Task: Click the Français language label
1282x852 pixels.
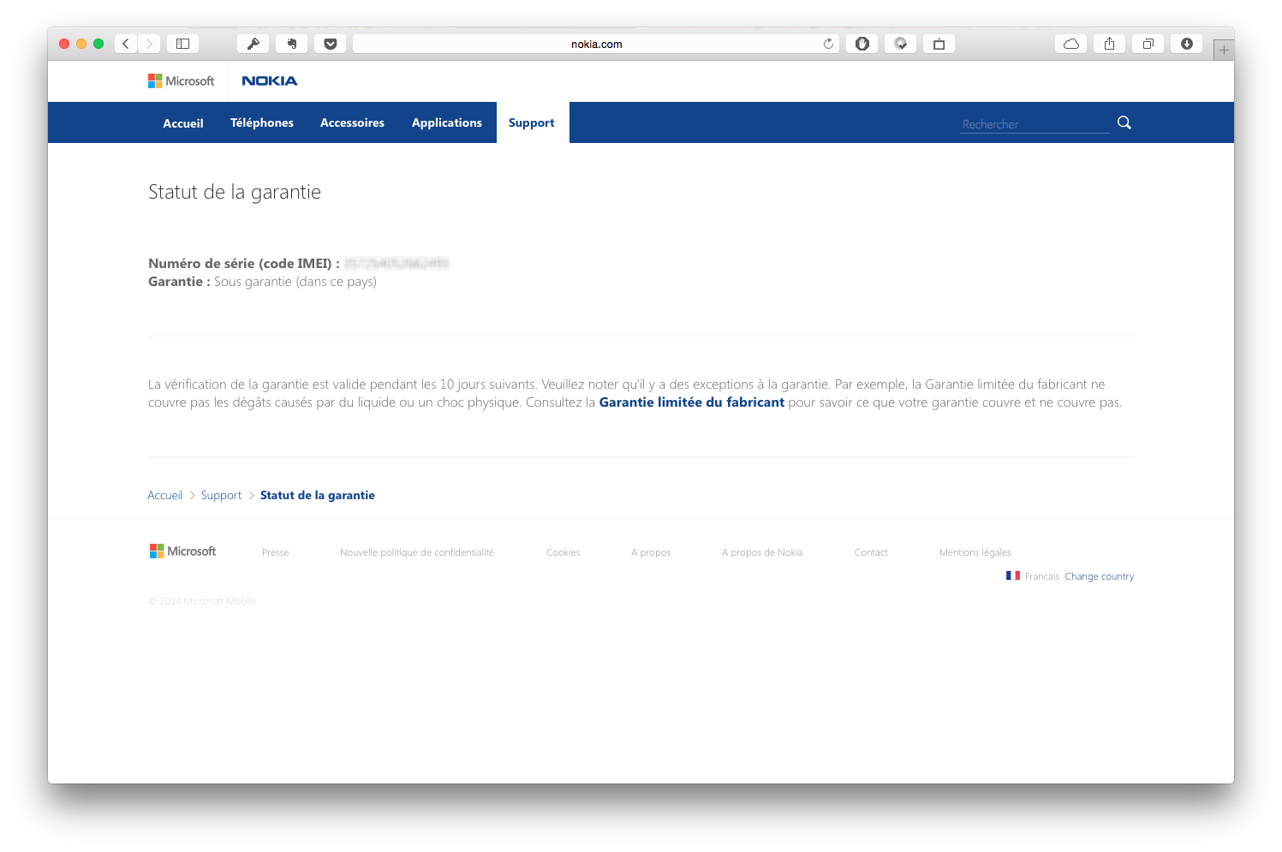Action: (1042, 576)
